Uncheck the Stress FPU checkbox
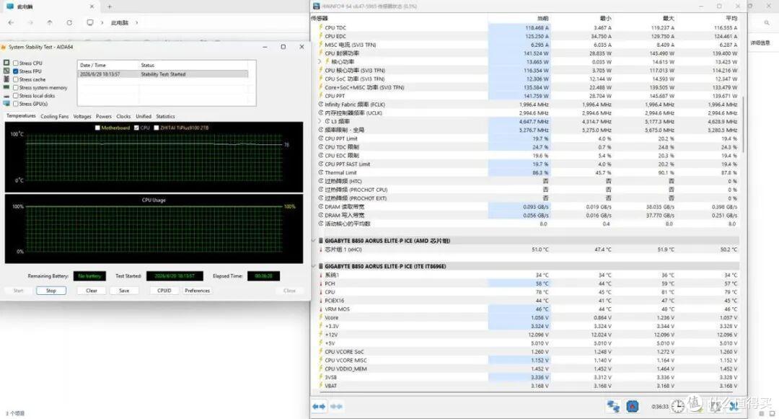The width and height of the screenshot is (779, 419). [x=16, y=71]
